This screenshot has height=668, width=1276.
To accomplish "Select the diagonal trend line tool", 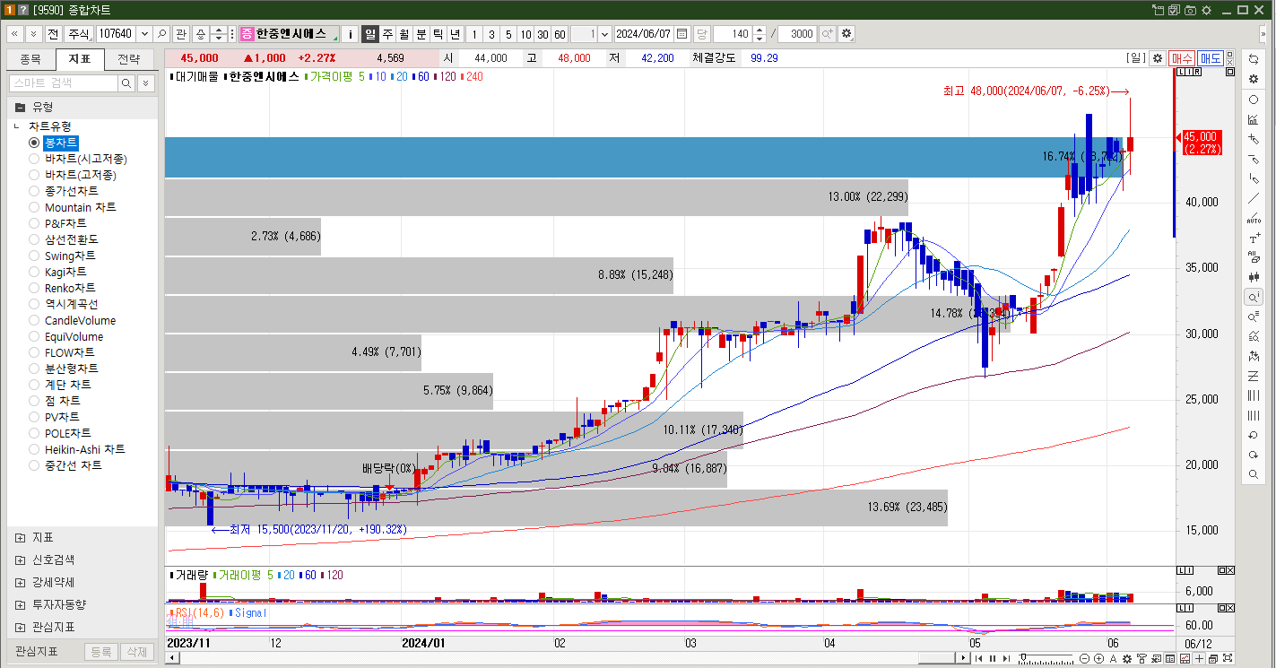I will tap(1254, 198).
